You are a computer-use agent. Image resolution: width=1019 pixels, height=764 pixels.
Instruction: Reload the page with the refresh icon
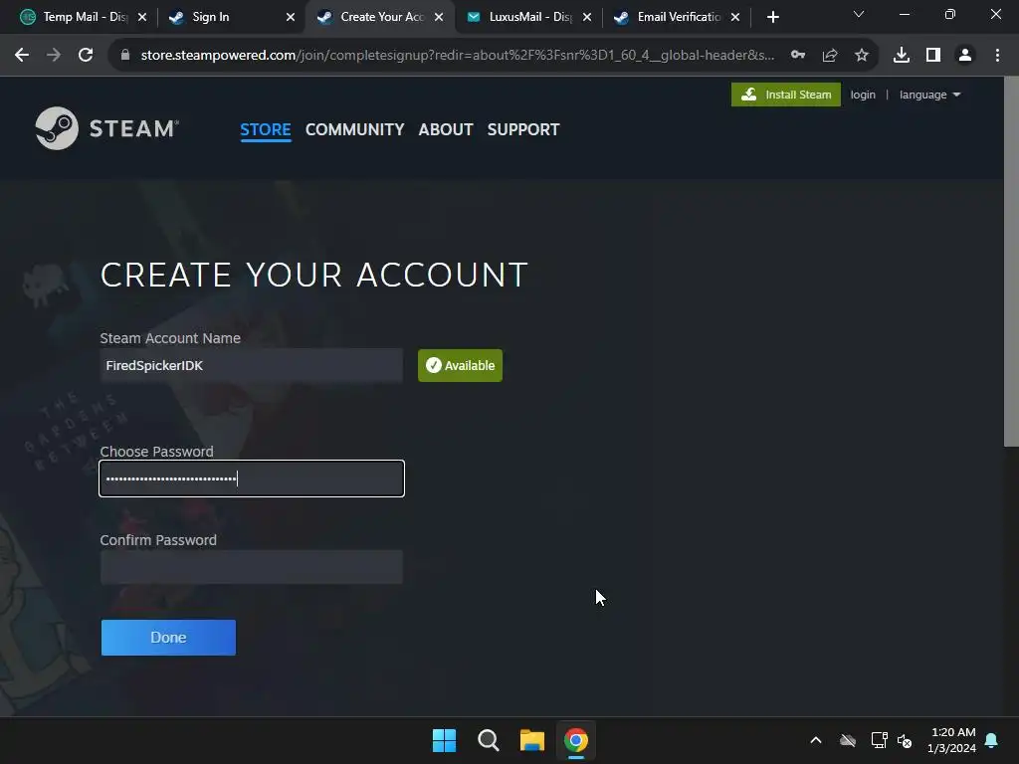tap(86, 56)
